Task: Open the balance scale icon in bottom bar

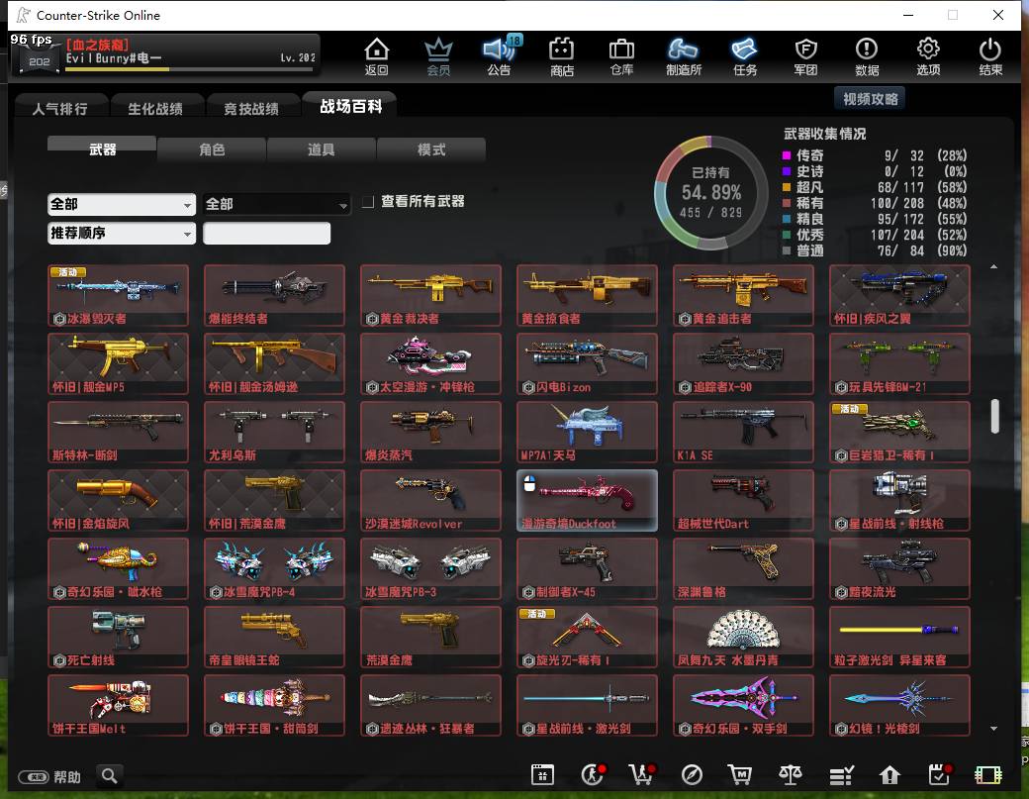Action: point(791,775)
